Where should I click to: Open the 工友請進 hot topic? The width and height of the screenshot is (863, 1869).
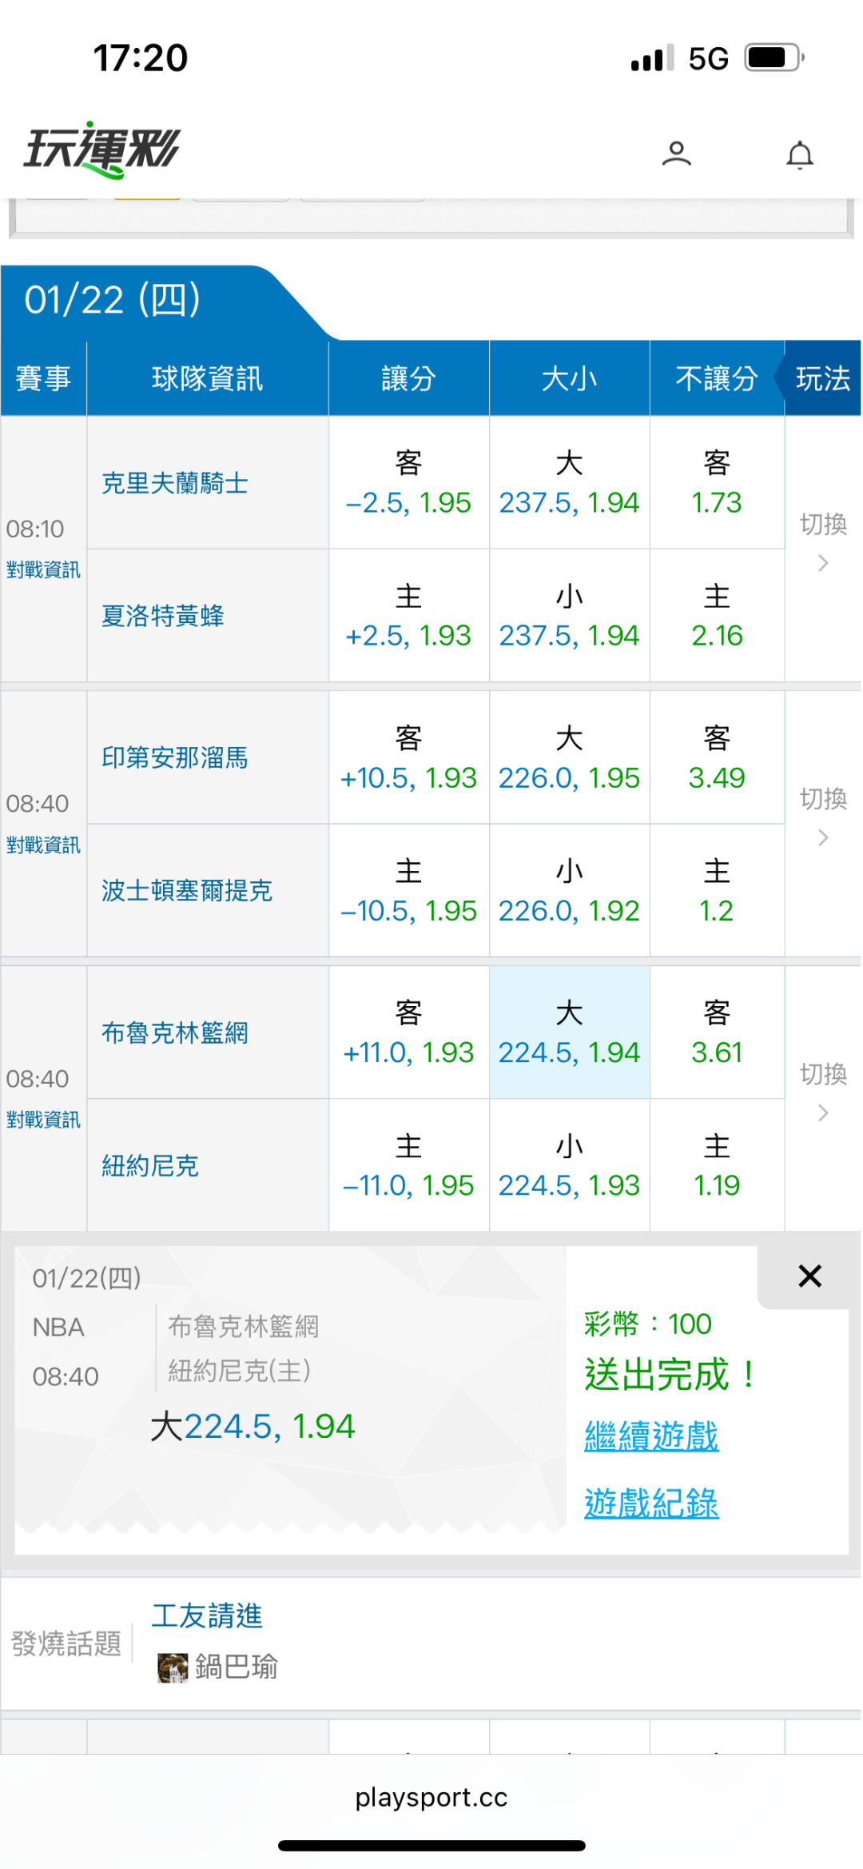tap(207, 1615)
